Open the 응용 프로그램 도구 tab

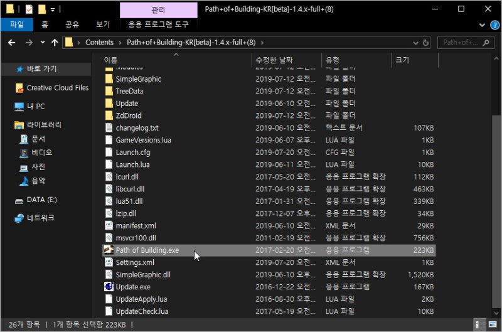pos(159,24)
